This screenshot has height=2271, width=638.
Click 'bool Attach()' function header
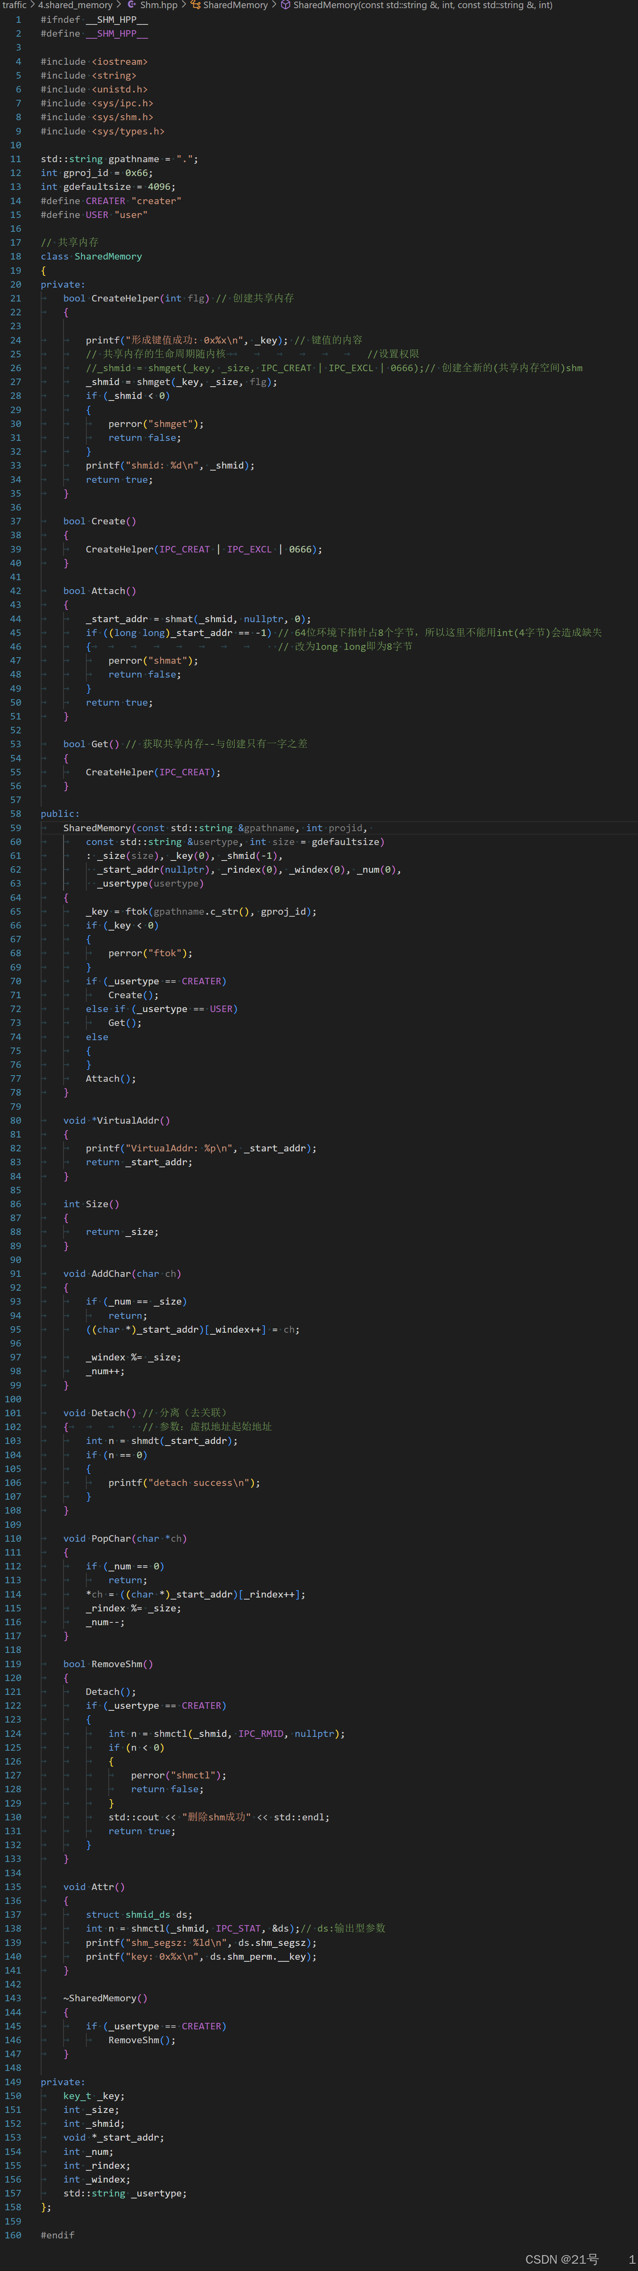click(99, 591)
